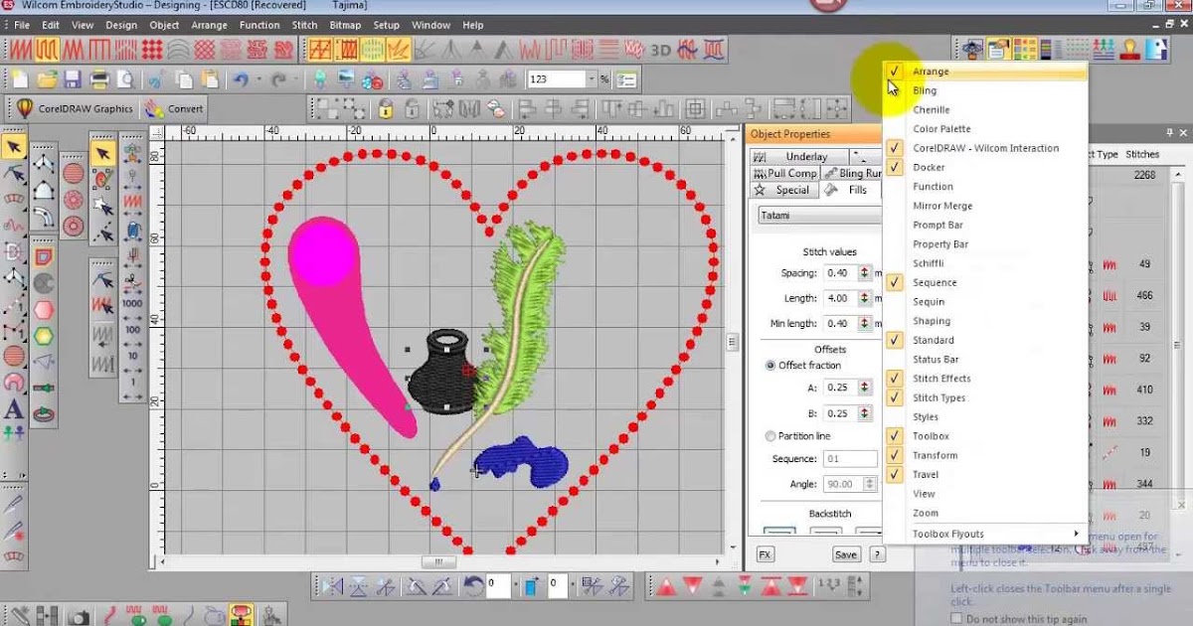Open the Arrange menu

(x=209, y=25)
